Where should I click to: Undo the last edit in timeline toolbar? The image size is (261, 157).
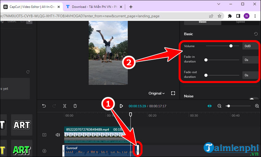point(44,106)
